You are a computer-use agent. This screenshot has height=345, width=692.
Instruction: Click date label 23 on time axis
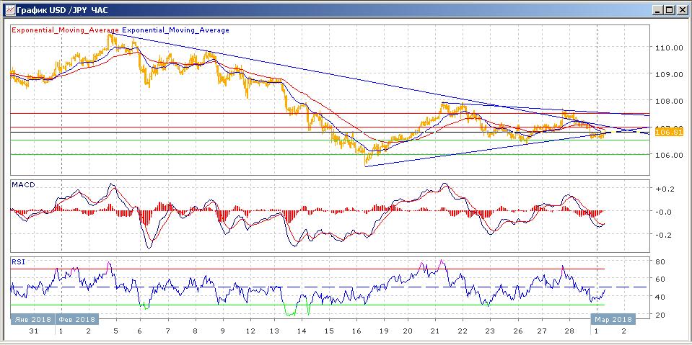490,331
